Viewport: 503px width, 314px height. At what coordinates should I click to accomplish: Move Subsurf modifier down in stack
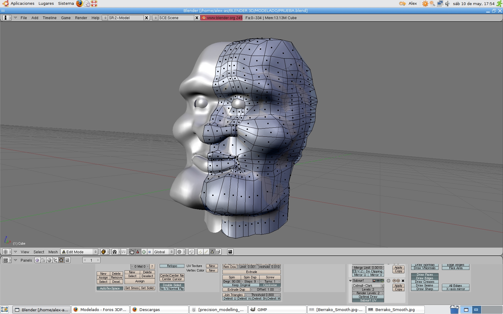click(x=398, y=281)
